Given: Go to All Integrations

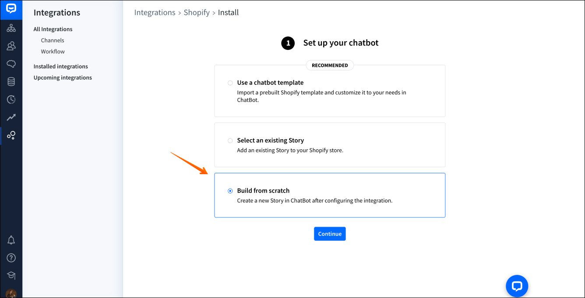Looking at the screenshot, I should (53, 29).
